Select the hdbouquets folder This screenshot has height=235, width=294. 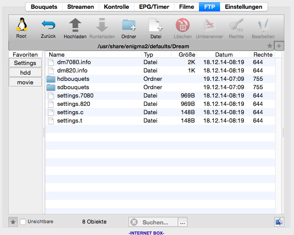click(73, 79)
